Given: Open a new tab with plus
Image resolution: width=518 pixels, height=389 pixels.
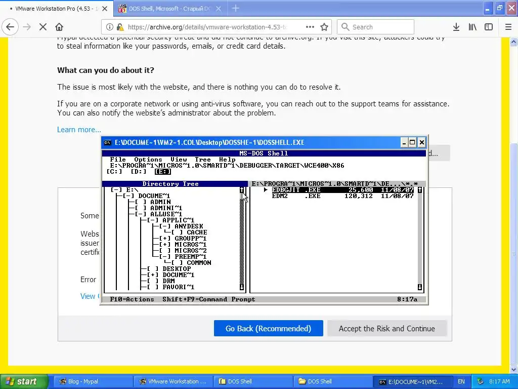Looking at the screenshot, I should (236, 9).
